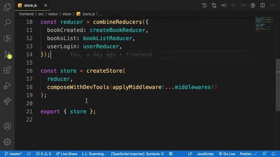Change LF end of line sequence
280x157 pixels.
pos(190,154)
